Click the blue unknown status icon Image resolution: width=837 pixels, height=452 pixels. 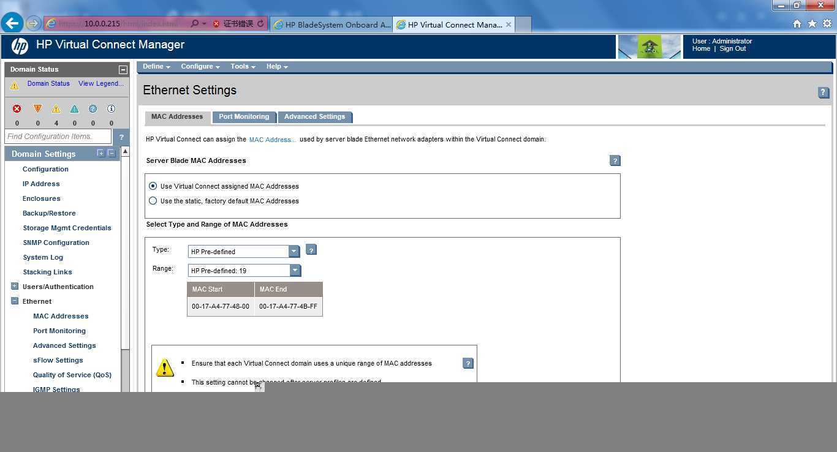pos(93,108)
